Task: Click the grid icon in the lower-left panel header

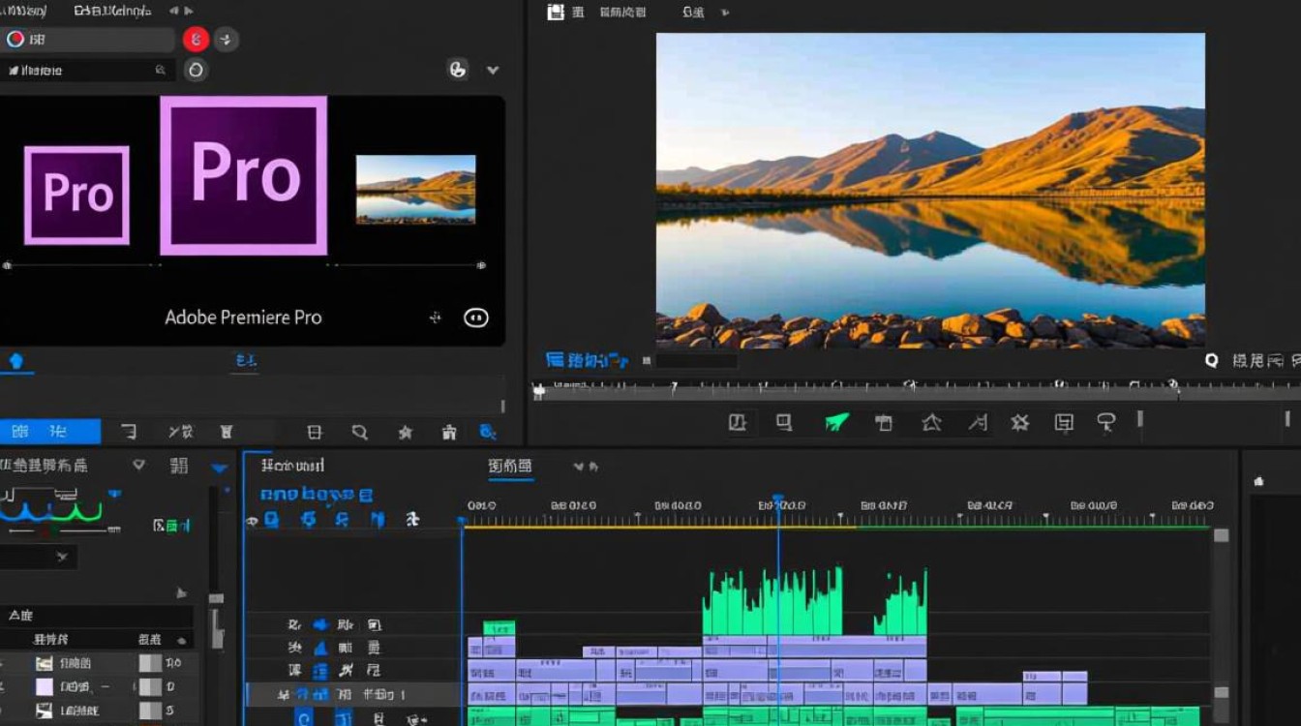Action: [179, 466]
